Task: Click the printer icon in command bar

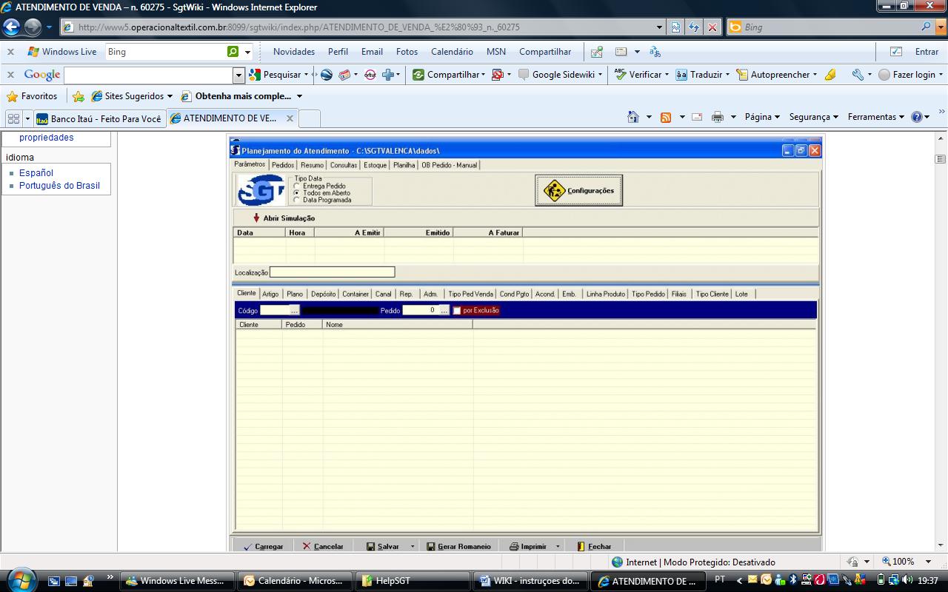Action: click(717, 117)
